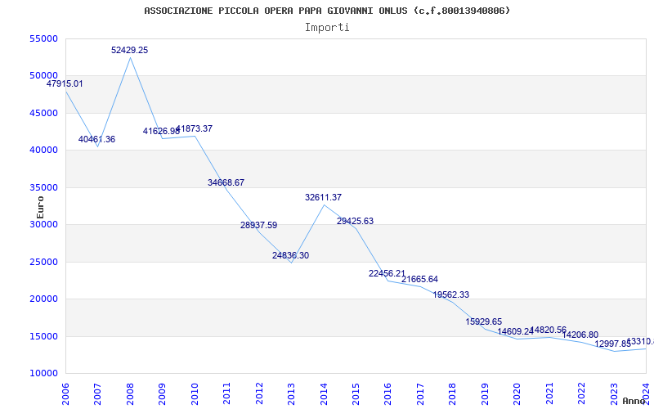Click the 2018 x-axis year label
The height and width of the screenshot is (409, 654).
(453, 394)
